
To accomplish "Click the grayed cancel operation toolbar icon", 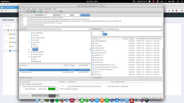I will pyautogui.click(x=44, y=11).
